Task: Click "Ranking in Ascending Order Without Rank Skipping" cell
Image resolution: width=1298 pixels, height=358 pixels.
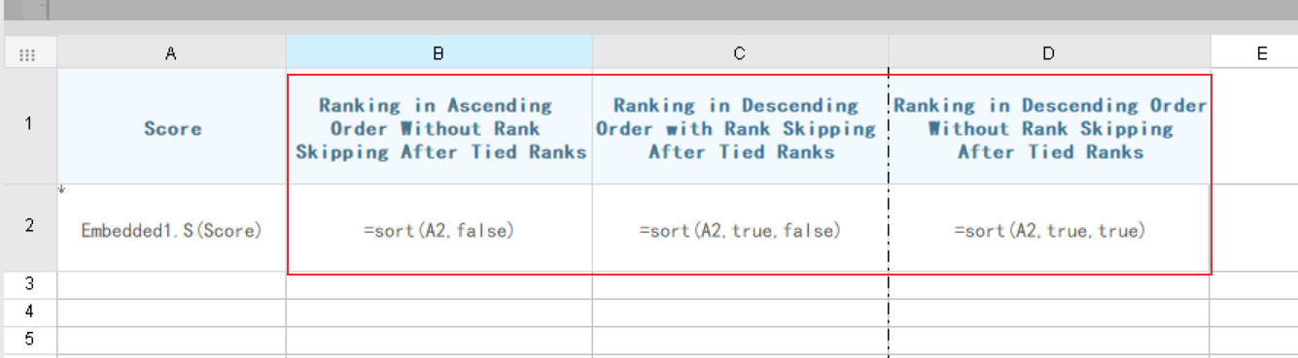Action: [439, 127]
